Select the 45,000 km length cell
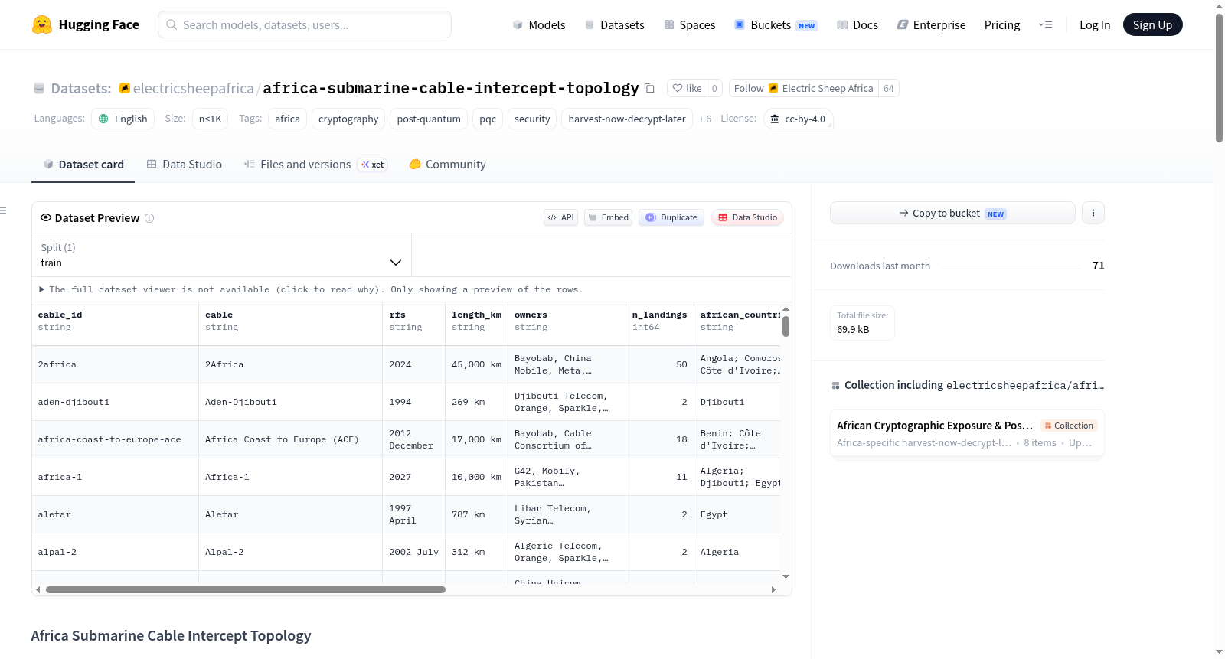Screen dimensions: 1225x659 [x=476, y=364]
